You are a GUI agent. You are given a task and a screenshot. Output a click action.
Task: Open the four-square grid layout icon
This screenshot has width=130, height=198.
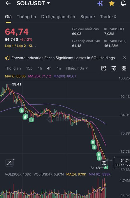point(124,68)
